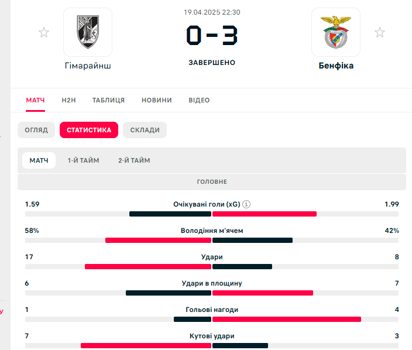The width and height of the screenshot is (412, 350).
Task: Click the ОГЛЯД button
Action: click(36, 130)
